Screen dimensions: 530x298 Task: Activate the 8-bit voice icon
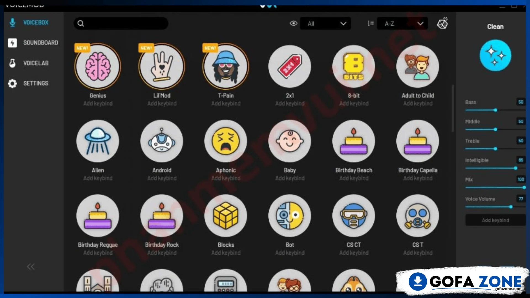(354, 66)
